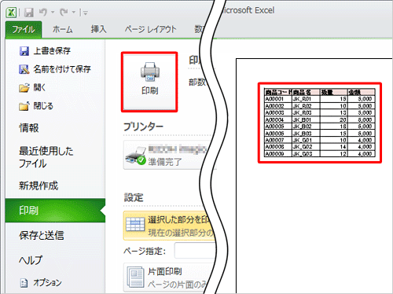
Task: Click the spreadsheet selection icon in 設定
Action: (x=135, y=225)
